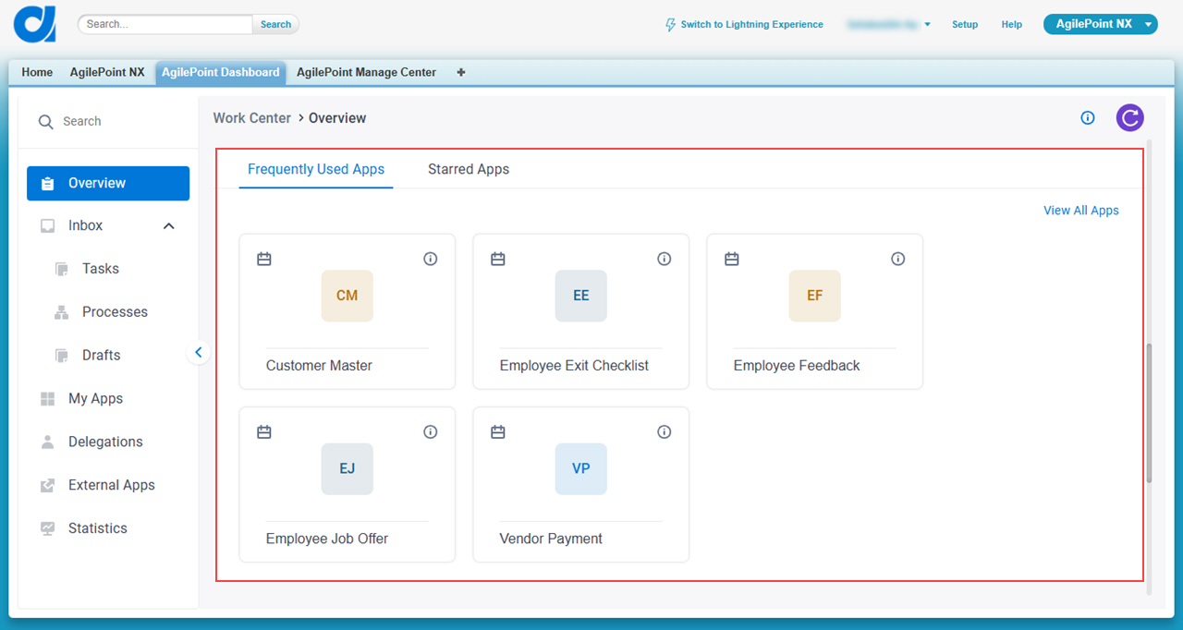Viewport: 1183px width, 630px height.
Task: Add a new tab with plus icon
Action: (461, 72)
